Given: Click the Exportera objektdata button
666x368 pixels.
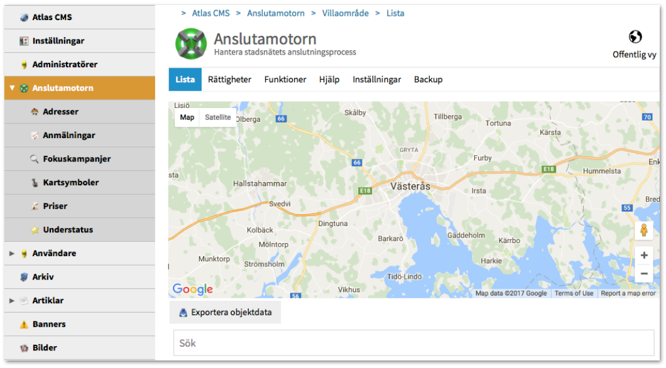Looking at the screenshot, I should click(x=225, y=312).
